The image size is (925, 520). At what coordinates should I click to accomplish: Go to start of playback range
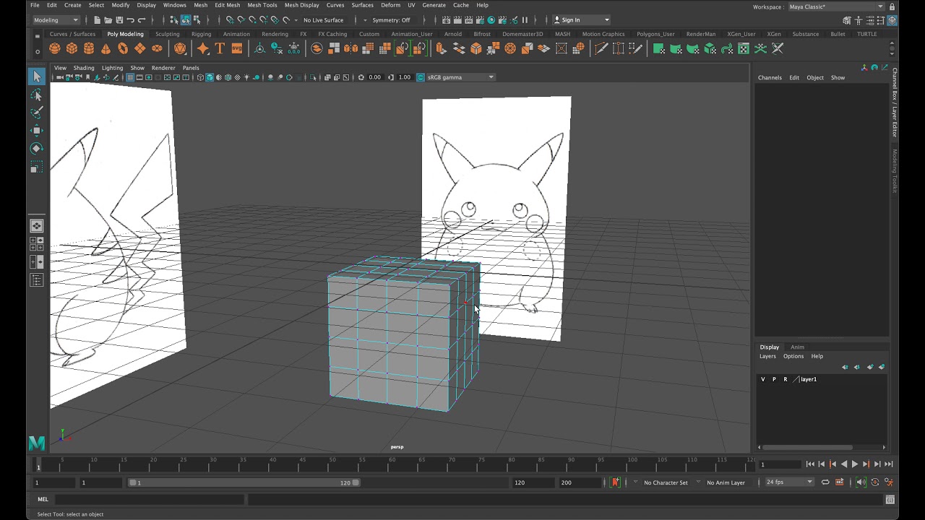tap(810, 464)
